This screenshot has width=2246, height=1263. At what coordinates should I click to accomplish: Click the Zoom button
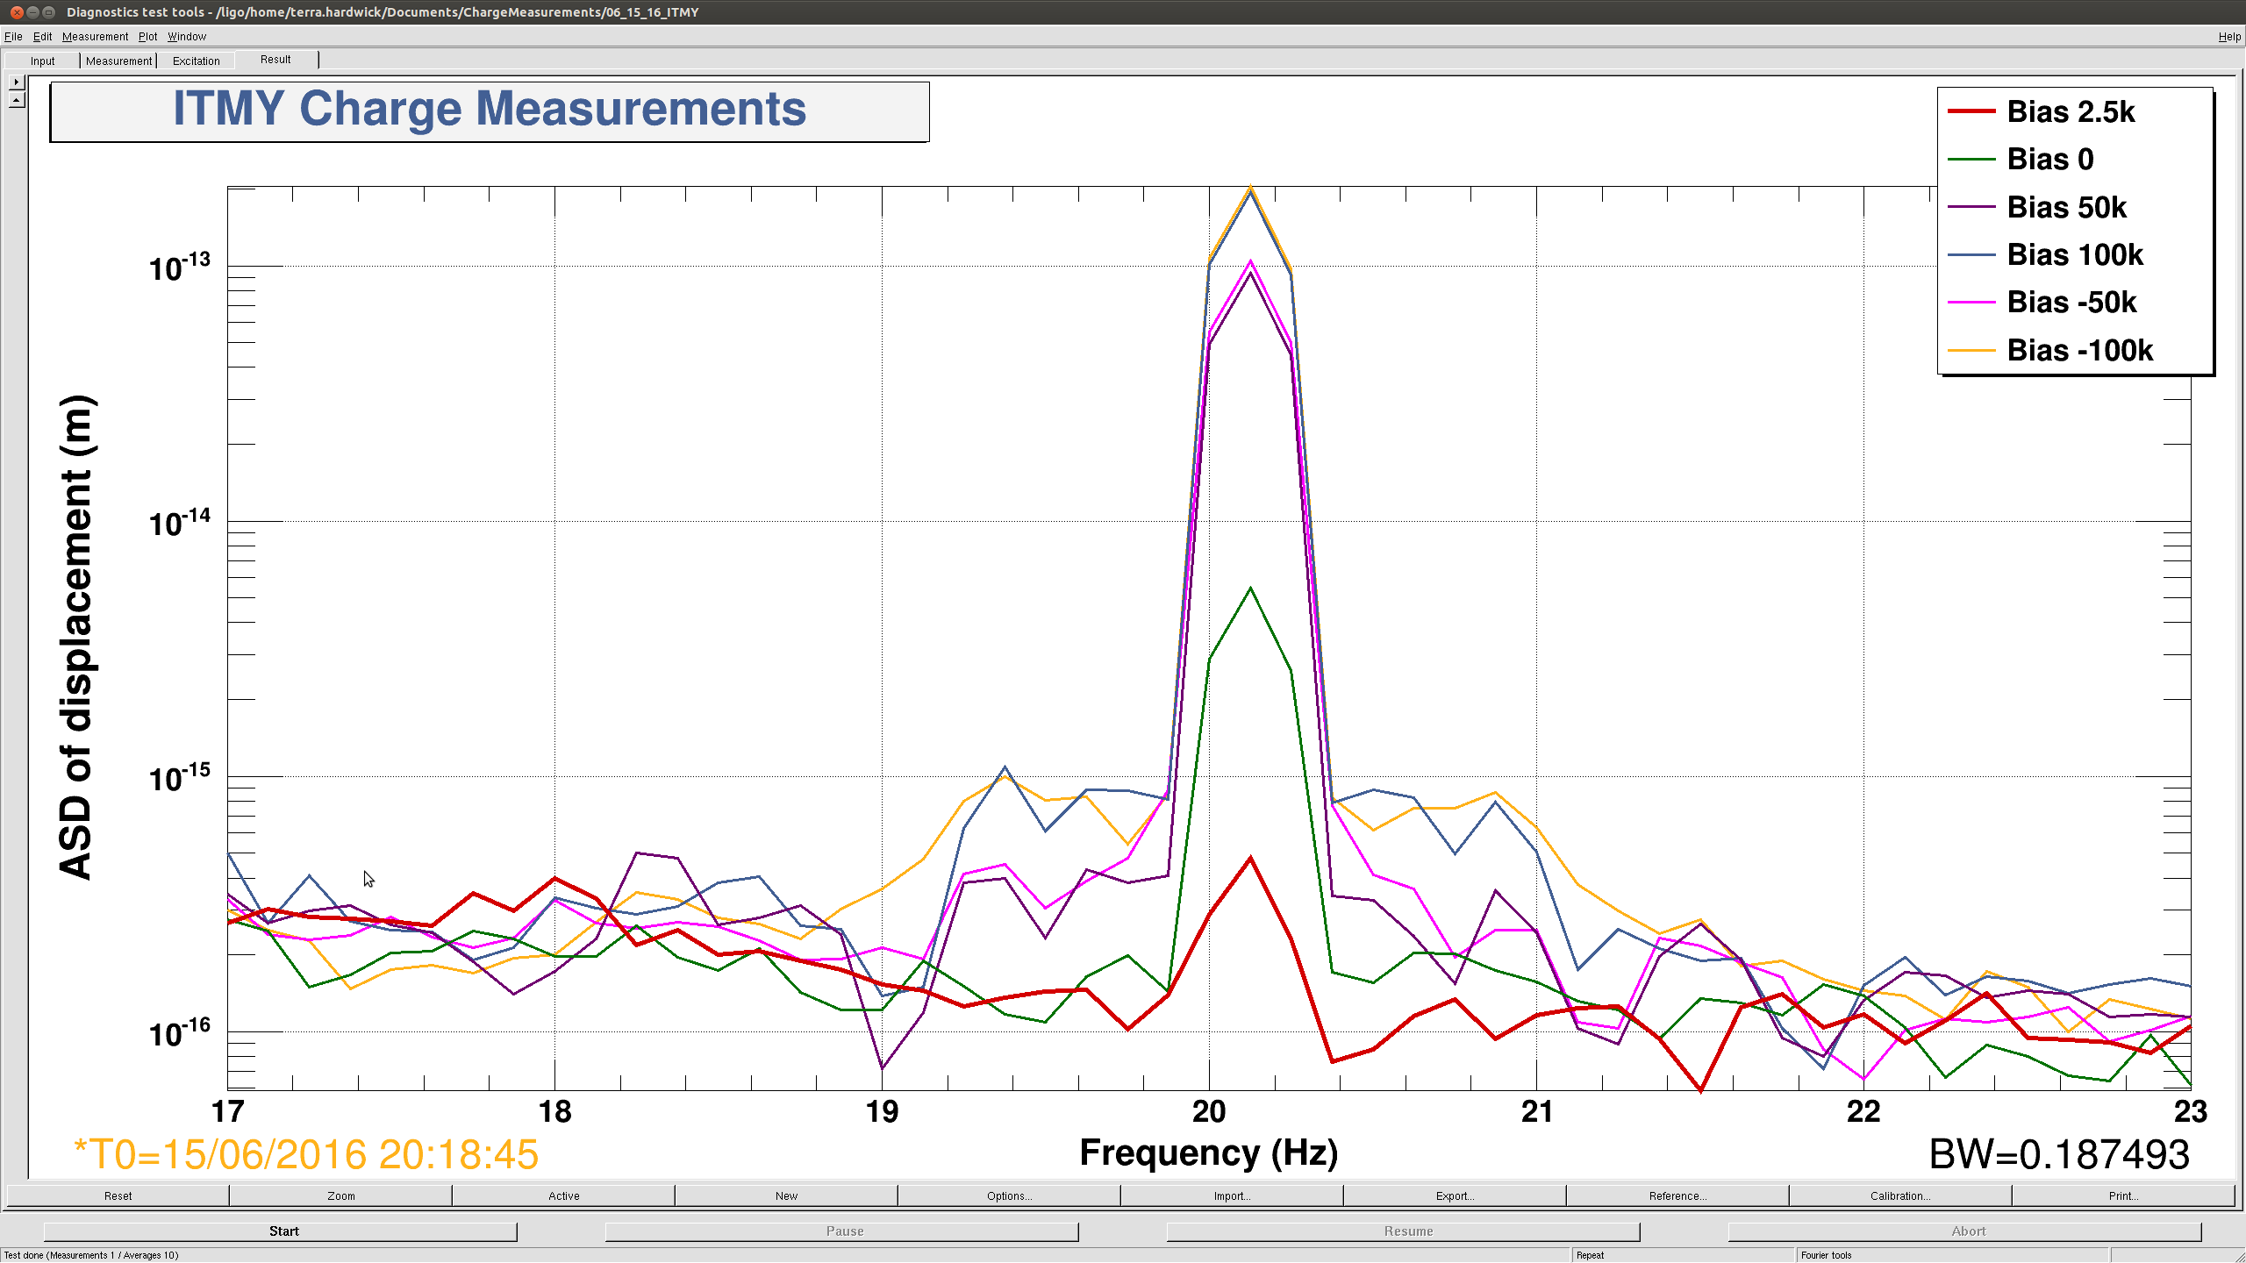[341, 1195]
